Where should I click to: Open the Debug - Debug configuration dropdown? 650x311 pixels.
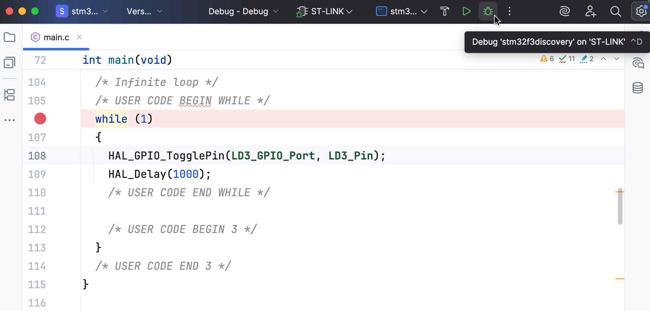242,11
